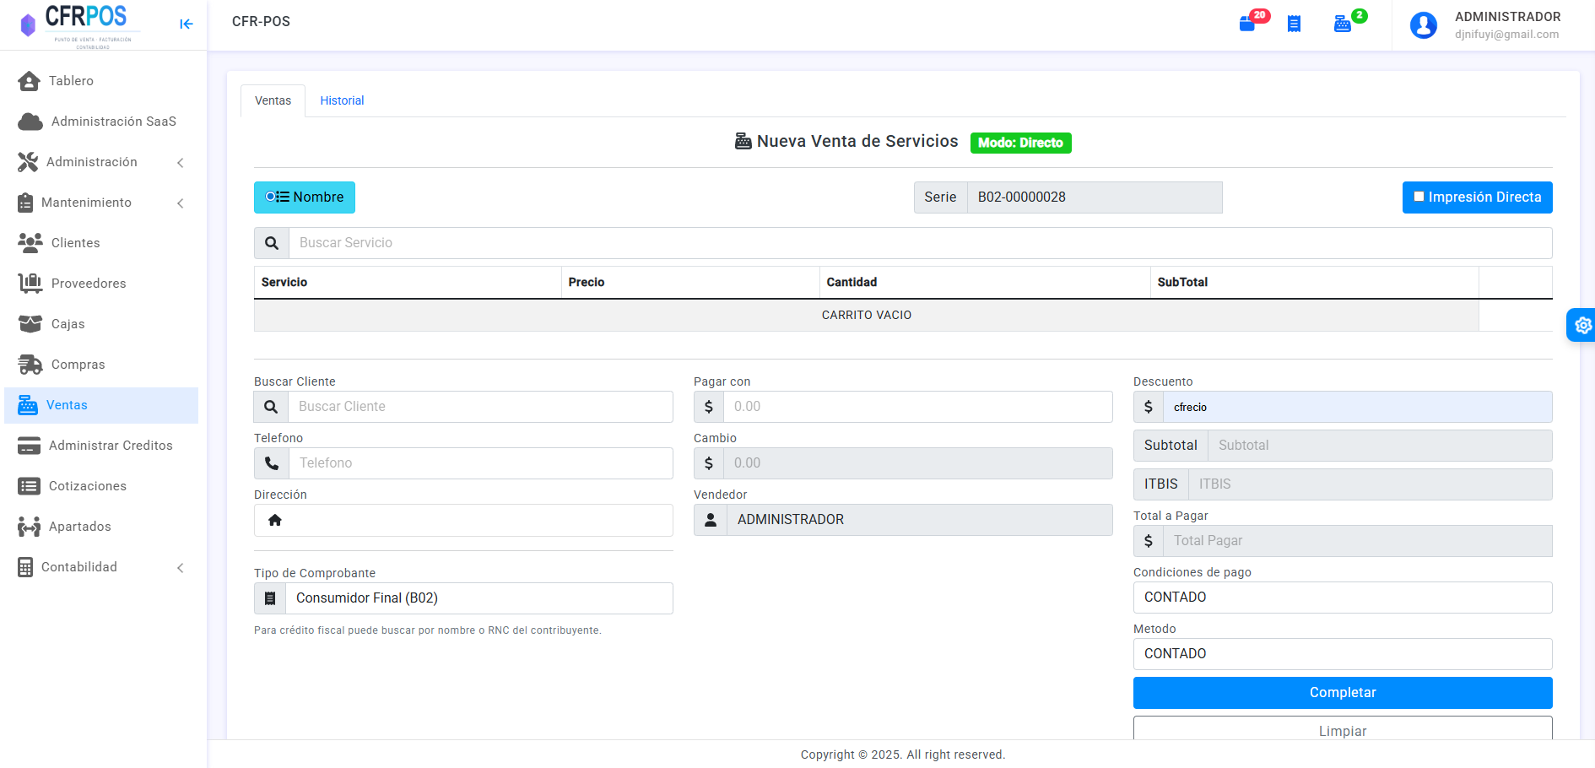1595x768 pixels.
Task: Open the Metodo payment dropdown
Action: point(1343,654)
